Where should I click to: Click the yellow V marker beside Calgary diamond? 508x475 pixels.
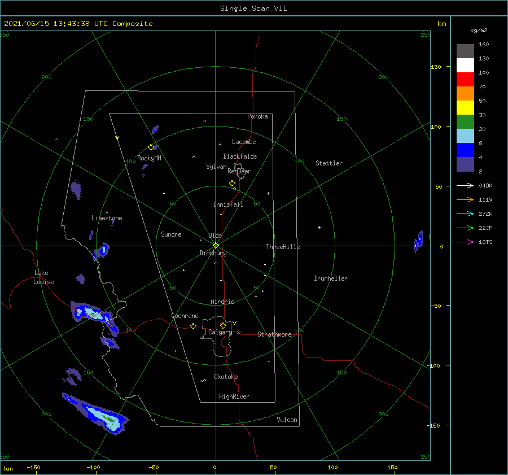tap(235, 323)
